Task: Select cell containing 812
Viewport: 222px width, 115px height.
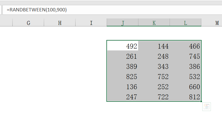Action: (185, 96)
